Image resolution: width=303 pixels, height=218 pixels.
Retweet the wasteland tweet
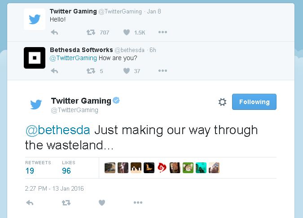66,203
